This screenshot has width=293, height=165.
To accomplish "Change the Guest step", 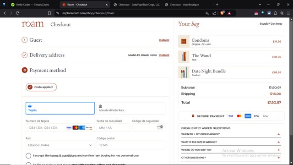I will pos(164,40).
